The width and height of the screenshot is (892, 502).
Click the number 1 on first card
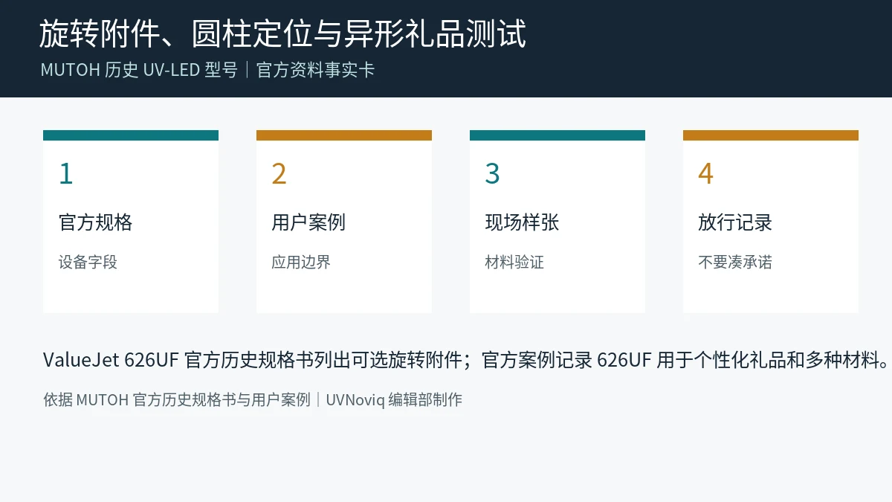[x=65, y=173]
